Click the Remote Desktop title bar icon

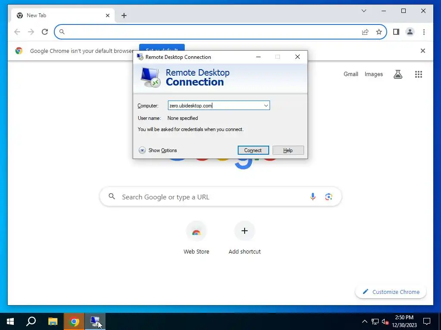(140, 57)
